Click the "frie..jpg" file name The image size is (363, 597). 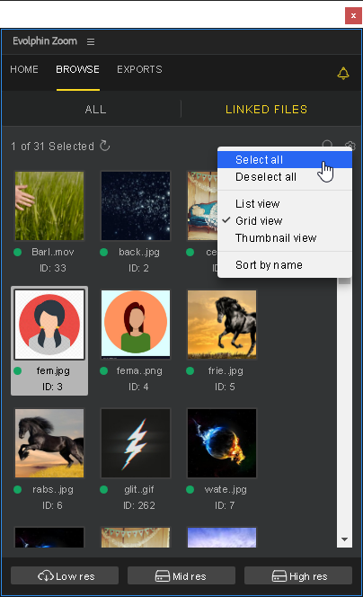[226, 370]
